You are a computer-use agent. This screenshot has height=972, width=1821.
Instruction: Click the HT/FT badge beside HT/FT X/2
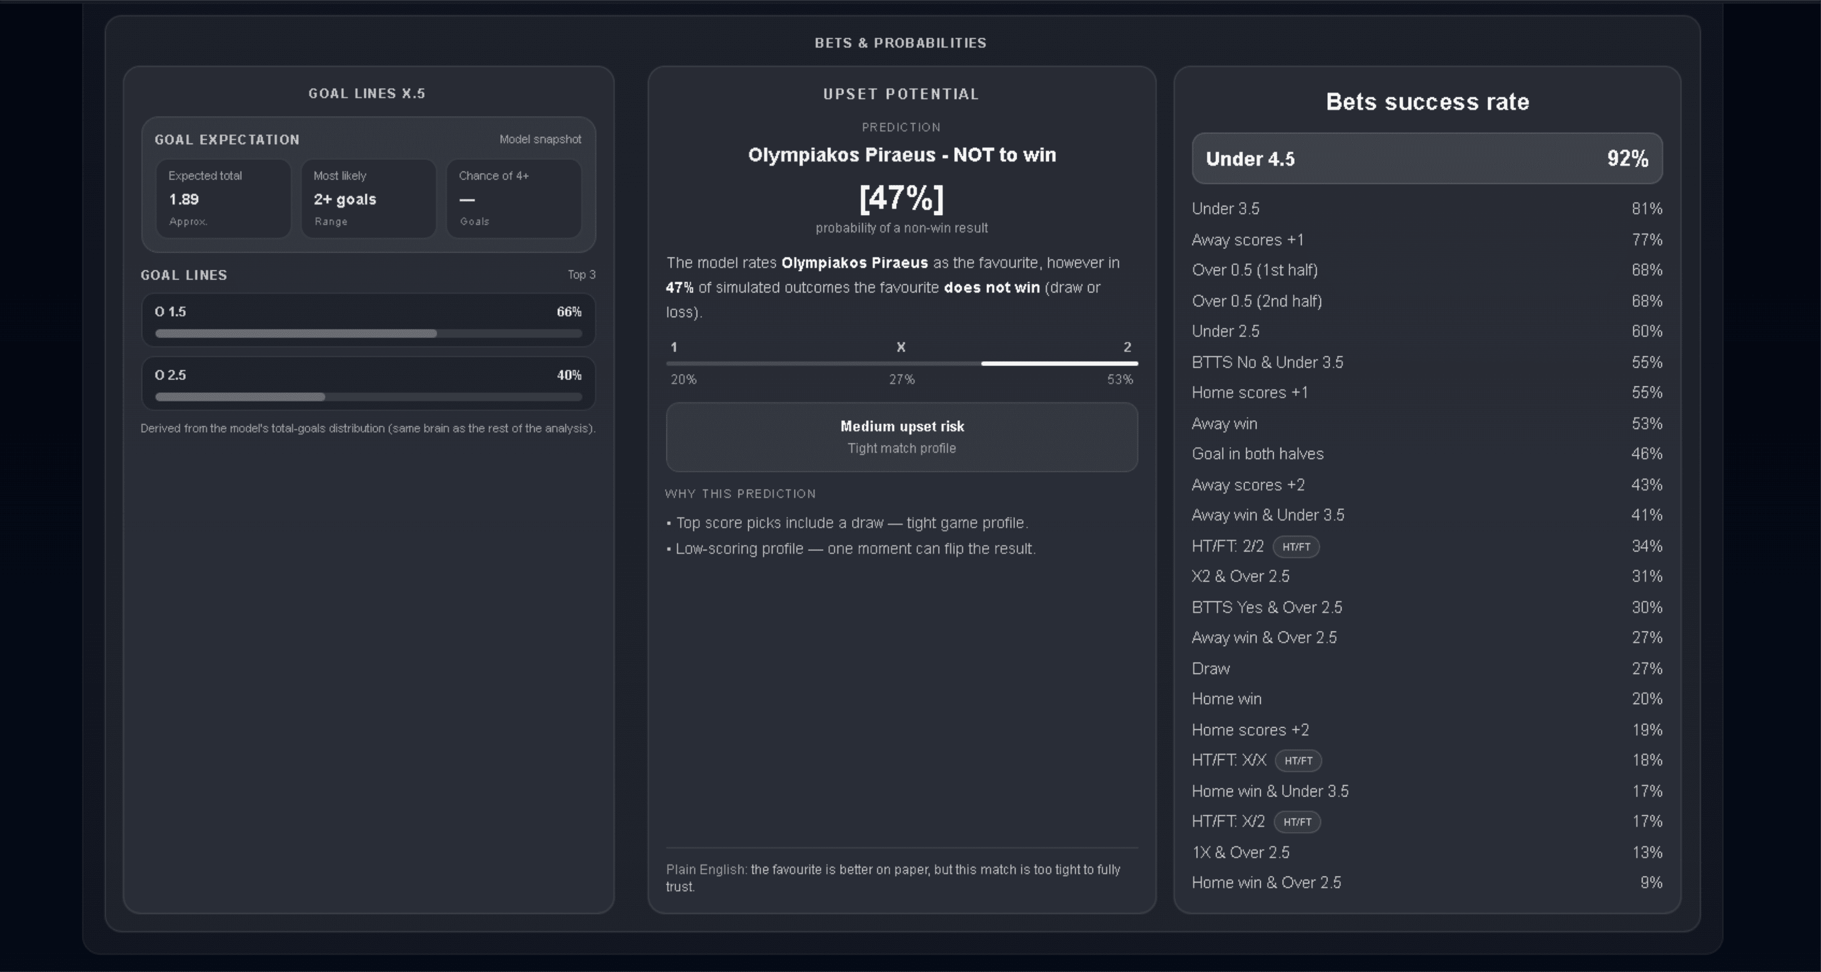click(1298, 822)
